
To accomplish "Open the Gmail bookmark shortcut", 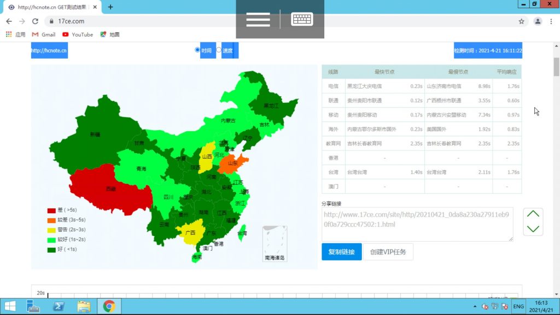I will pyautogui.click(x=43, y=34).
